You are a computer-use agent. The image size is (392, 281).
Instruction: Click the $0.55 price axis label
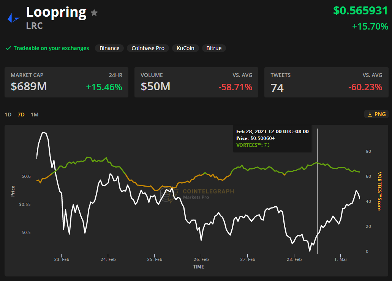pos(25,204)
